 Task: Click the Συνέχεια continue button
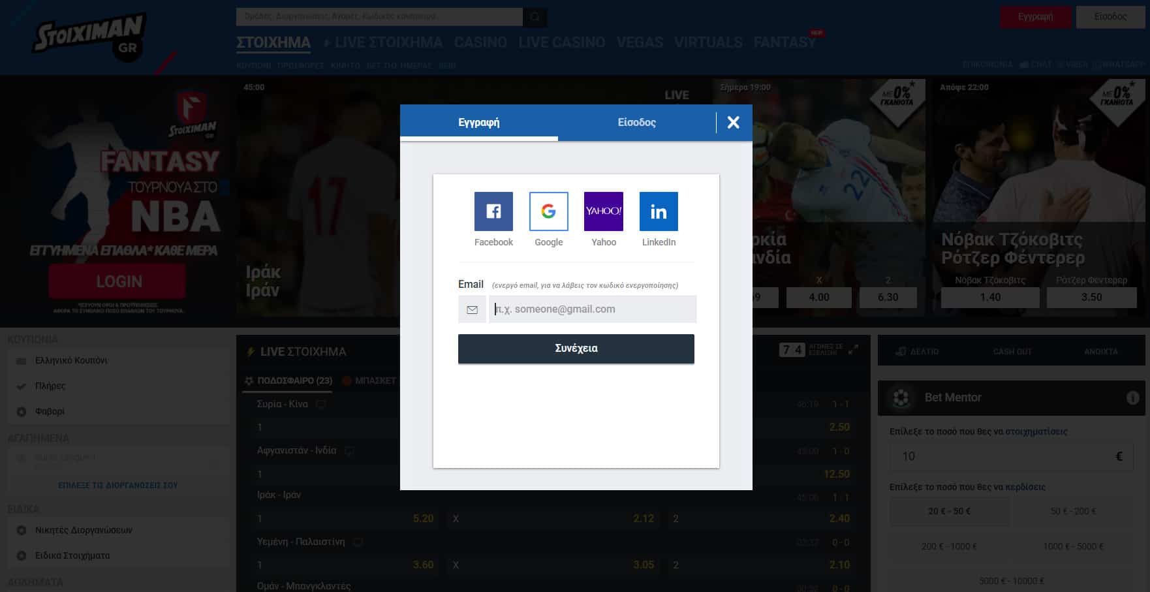576,349
